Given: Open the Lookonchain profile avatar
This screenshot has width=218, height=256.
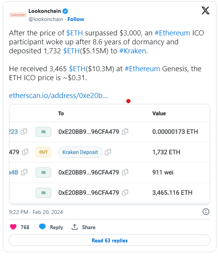Looking at the screenshot, I should pos(18,15).
